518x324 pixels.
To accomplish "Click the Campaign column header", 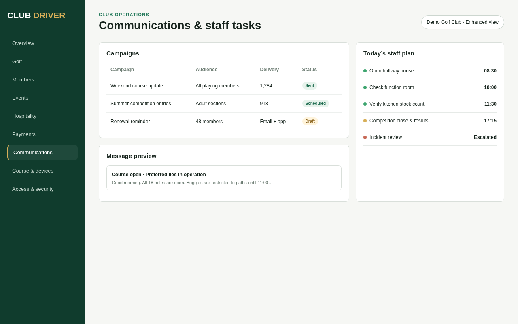I will click(122, 70).
